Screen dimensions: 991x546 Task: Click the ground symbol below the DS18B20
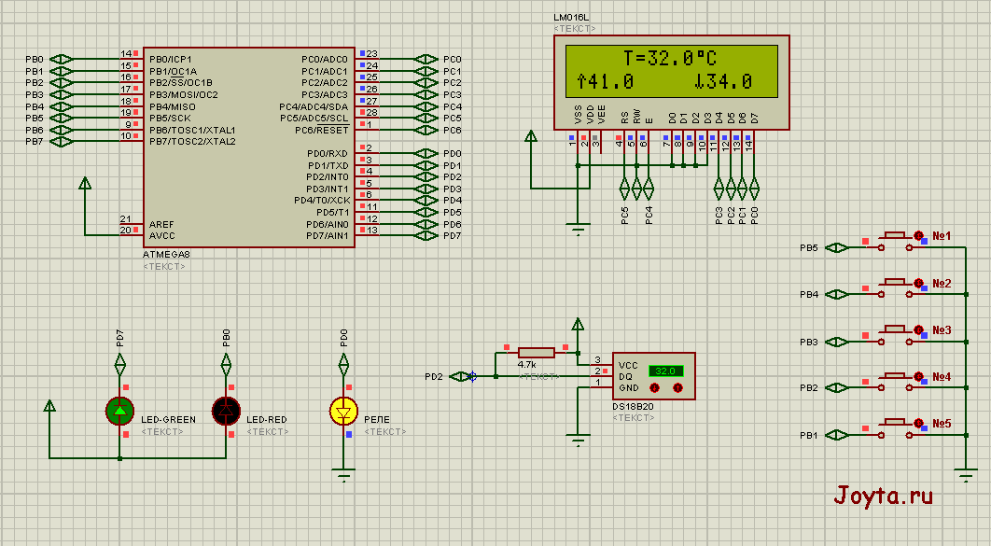pos(579,441)
